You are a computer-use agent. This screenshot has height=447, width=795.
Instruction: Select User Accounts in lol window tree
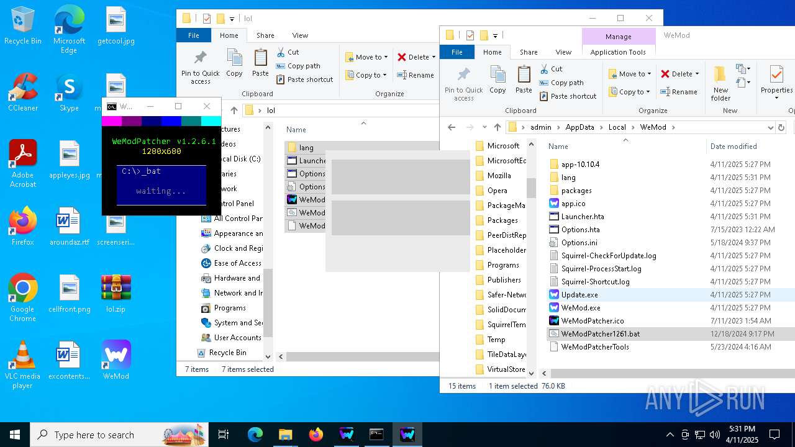point(237,338)
